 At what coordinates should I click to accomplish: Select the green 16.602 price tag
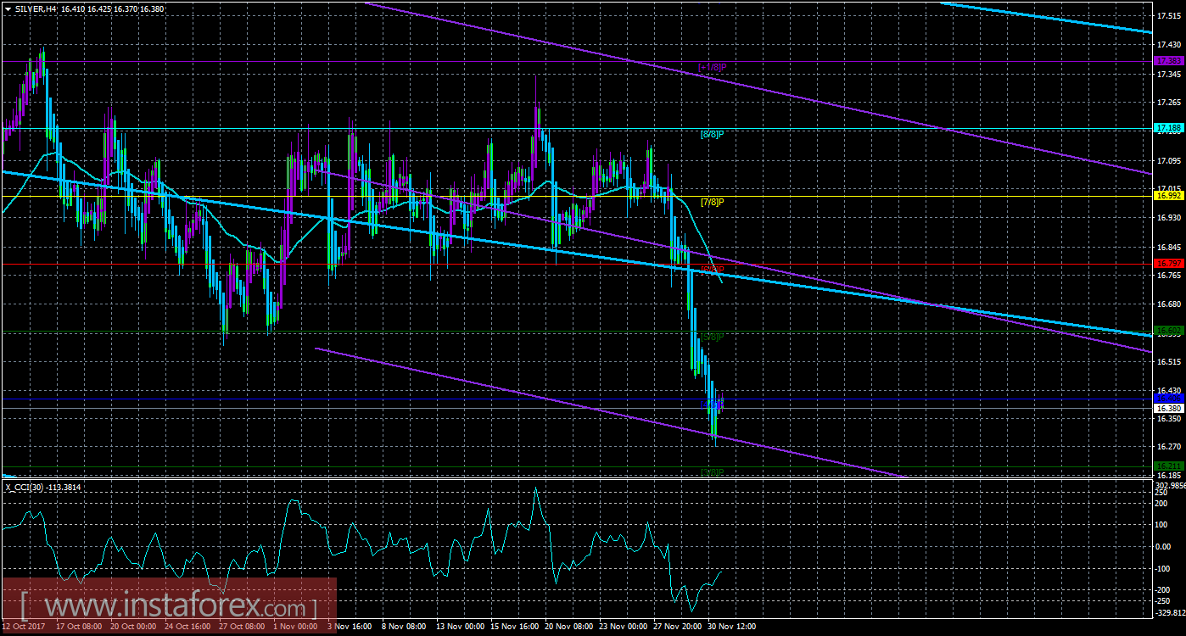[1168, 330]
